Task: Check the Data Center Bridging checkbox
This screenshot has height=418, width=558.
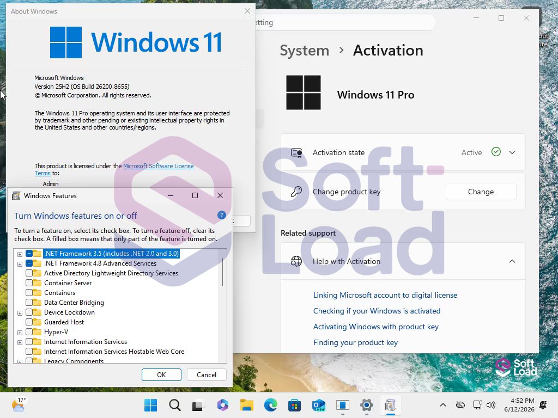Action: (x=29, y=303)
